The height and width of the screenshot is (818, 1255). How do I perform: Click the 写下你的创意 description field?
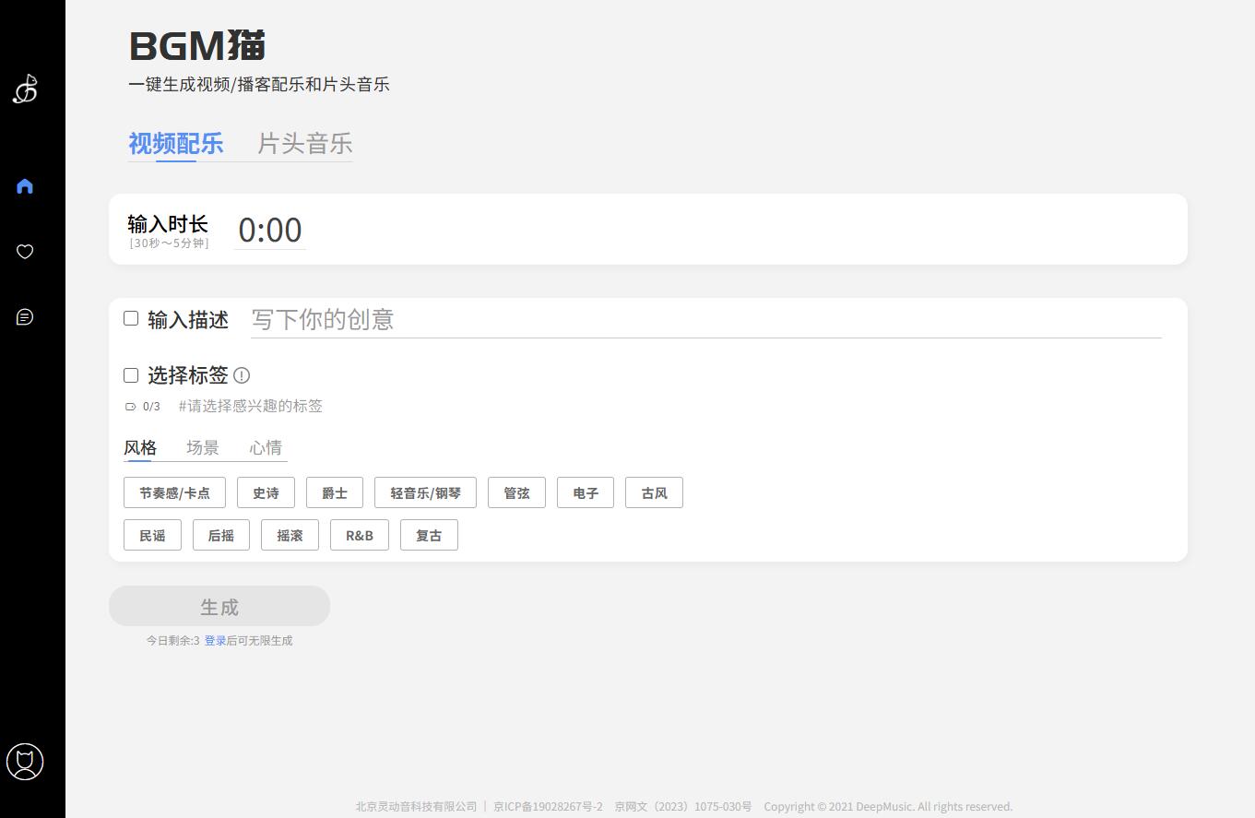(706, 319)
